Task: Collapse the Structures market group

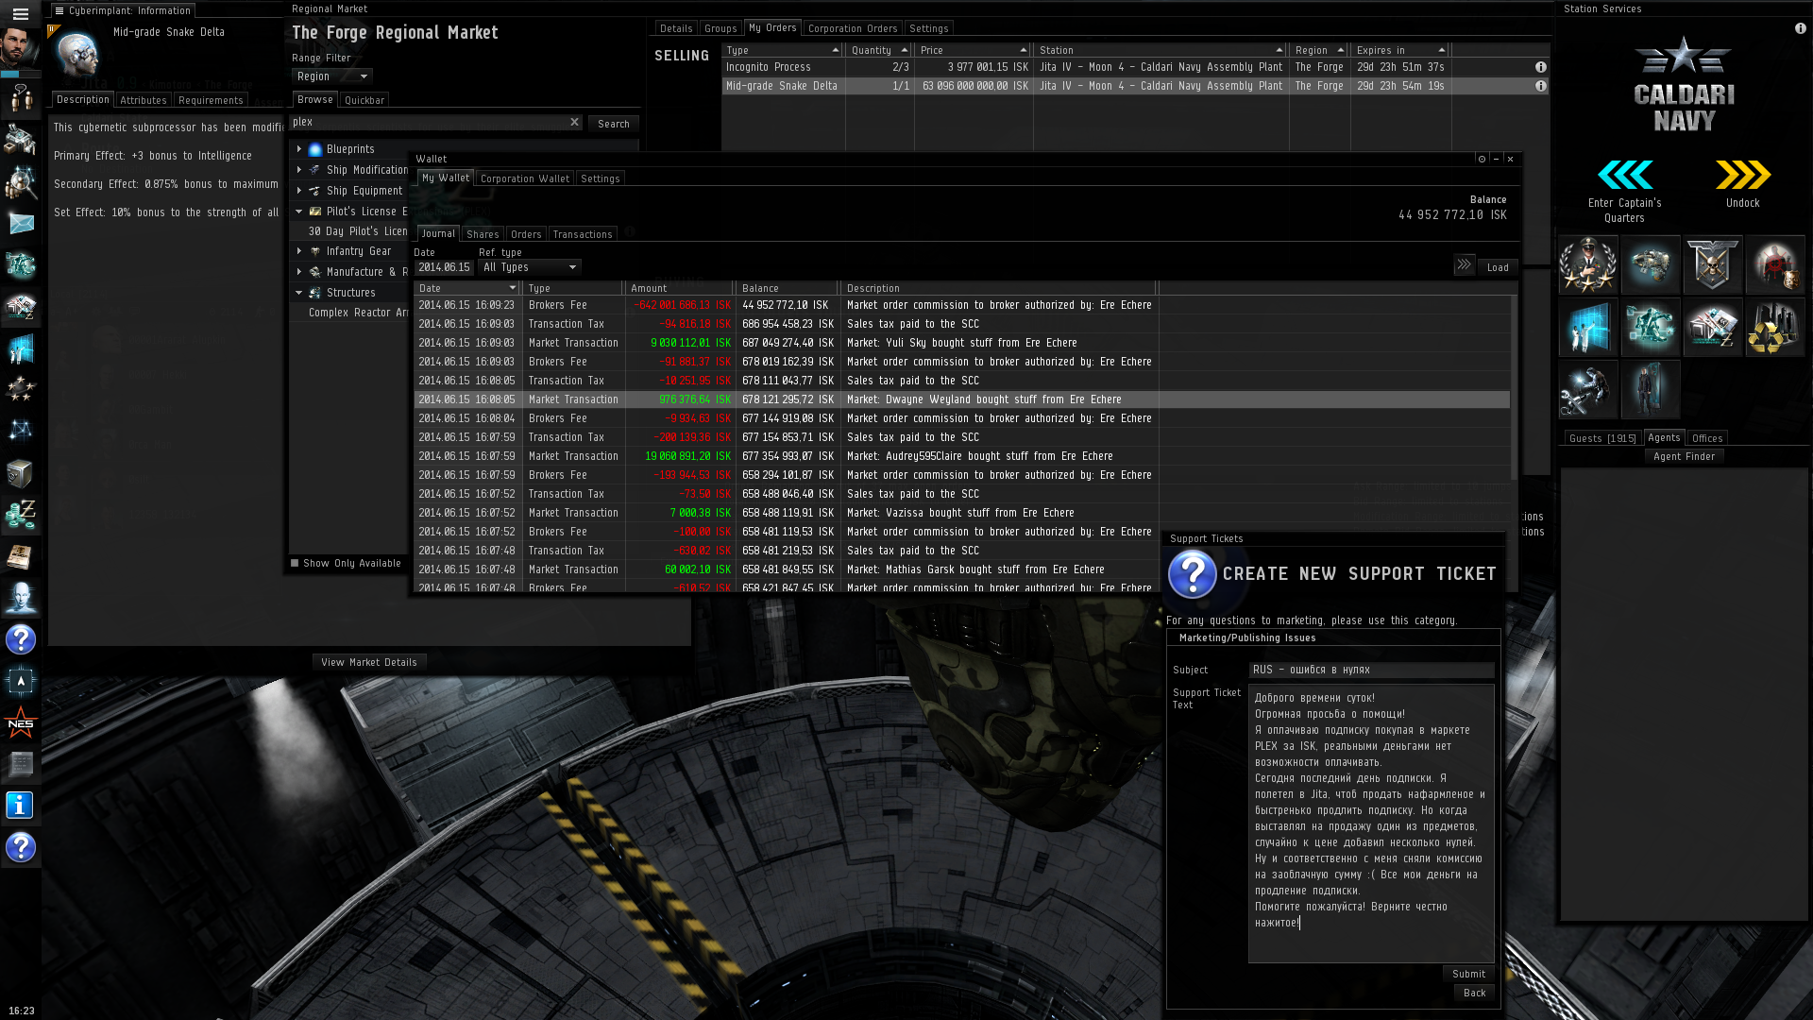Action: click(x=299, y=293)
